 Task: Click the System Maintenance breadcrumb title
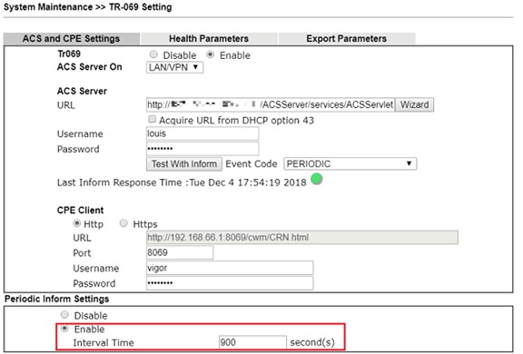pyautogui.click(x=88, y=7)
